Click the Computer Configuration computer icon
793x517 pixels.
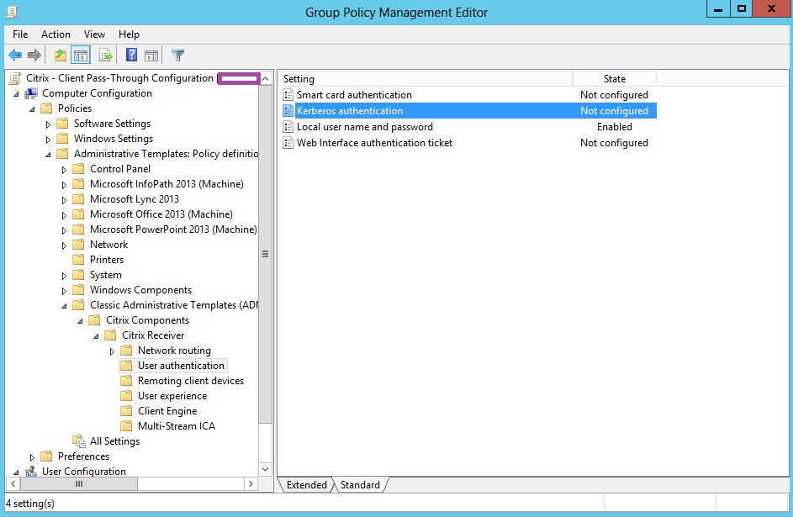click(x=31, y=93)
